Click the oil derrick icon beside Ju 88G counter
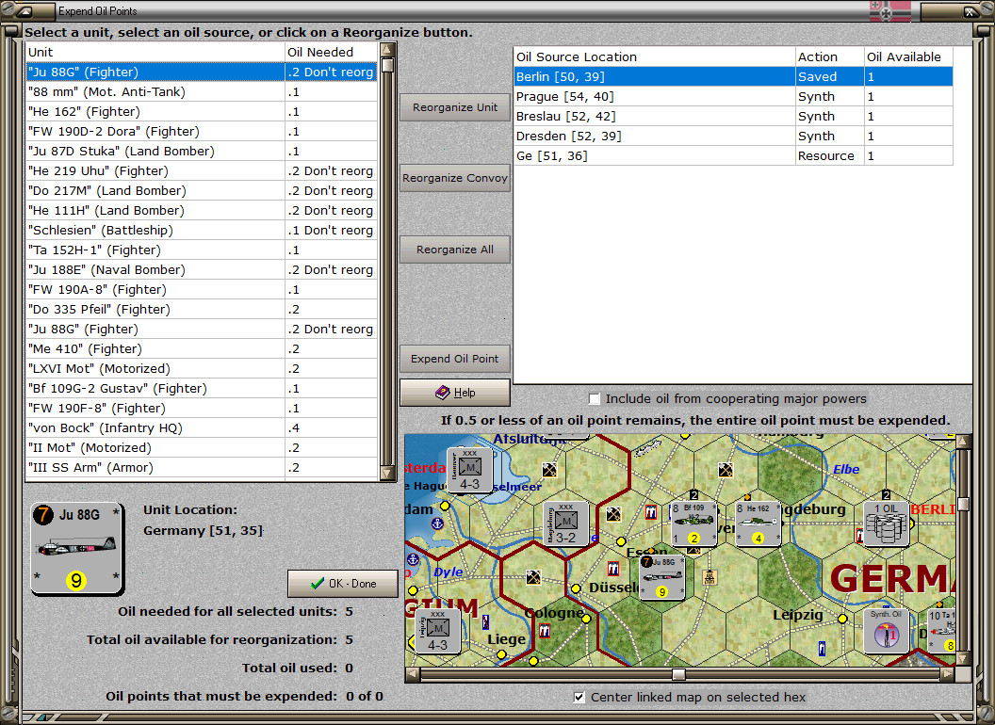Viewport: 995px width, 725px height. [710, 577]
